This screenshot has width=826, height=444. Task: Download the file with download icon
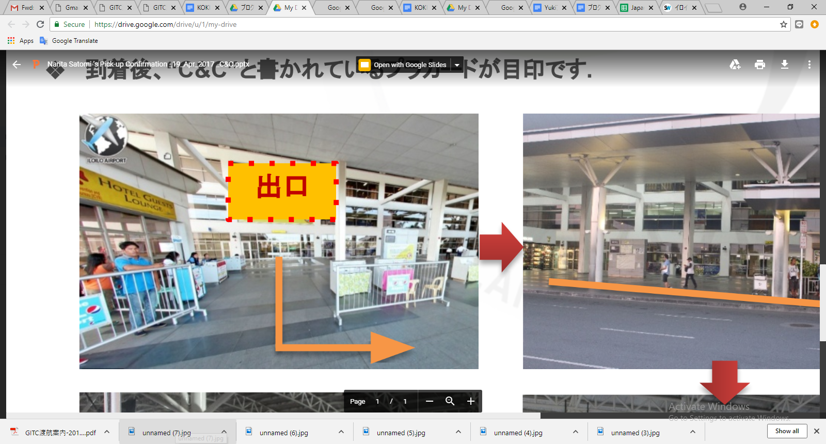pos(785,65)
